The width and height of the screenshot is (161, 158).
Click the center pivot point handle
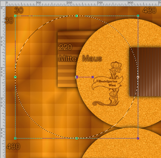76,77
